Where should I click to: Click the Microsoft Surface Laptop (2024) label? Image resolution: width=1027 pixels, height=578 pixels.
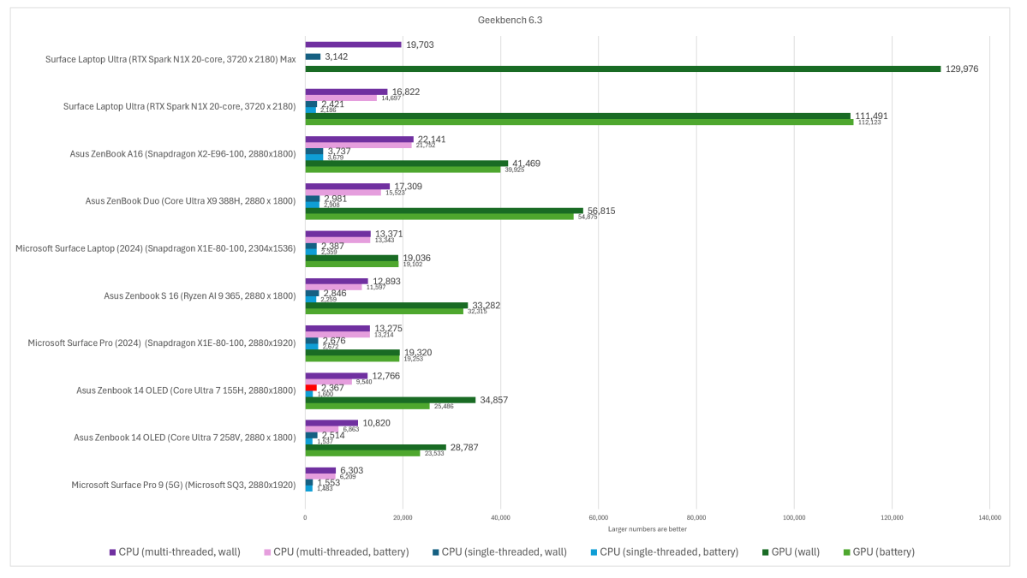(x=156, y=248)
